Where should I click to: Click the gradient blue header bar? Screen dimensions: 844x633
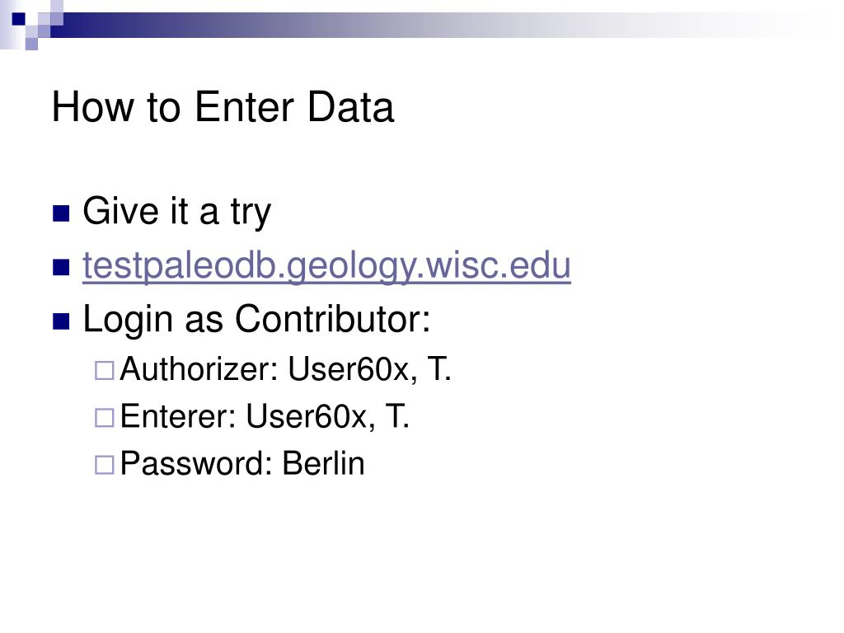[x=430, y=25]
